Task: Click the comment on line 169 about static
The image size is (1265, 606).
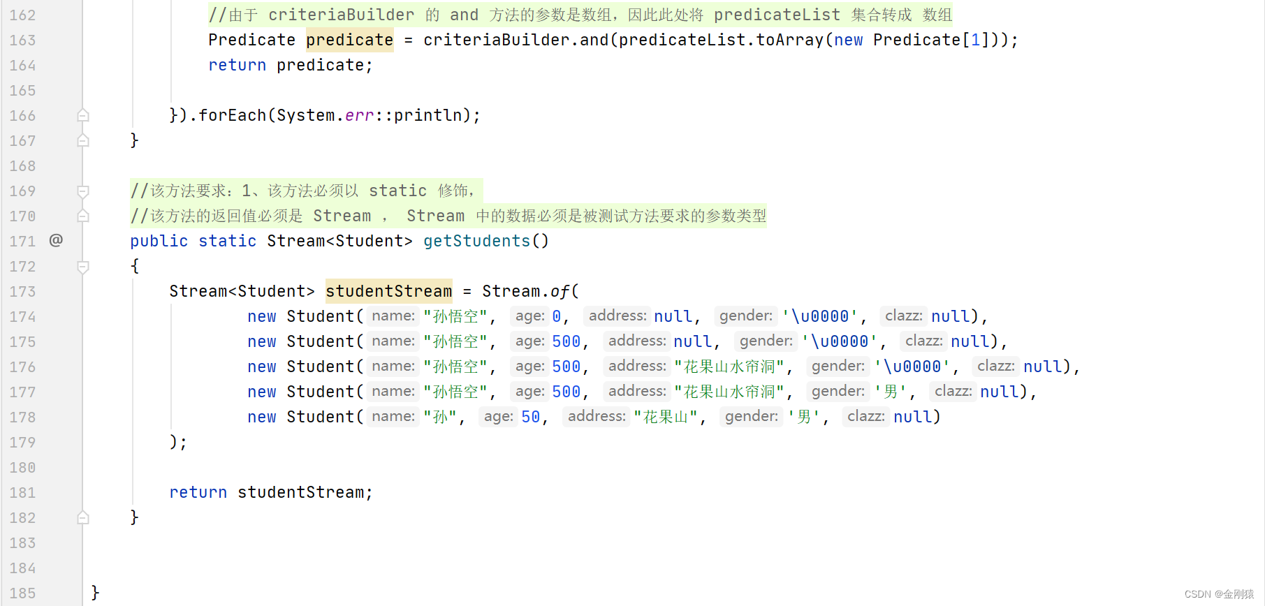Action: point(305,191)
